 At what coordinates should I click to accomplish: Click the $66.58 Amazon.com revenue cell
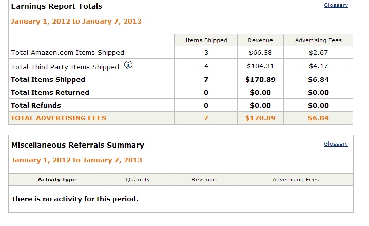[x=260, y=52]
